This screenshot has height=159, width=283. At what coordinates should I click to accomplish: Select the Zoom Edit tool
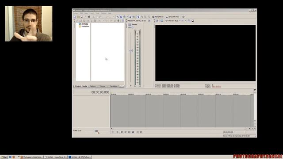pyautogui.click(x=149, y=17)
